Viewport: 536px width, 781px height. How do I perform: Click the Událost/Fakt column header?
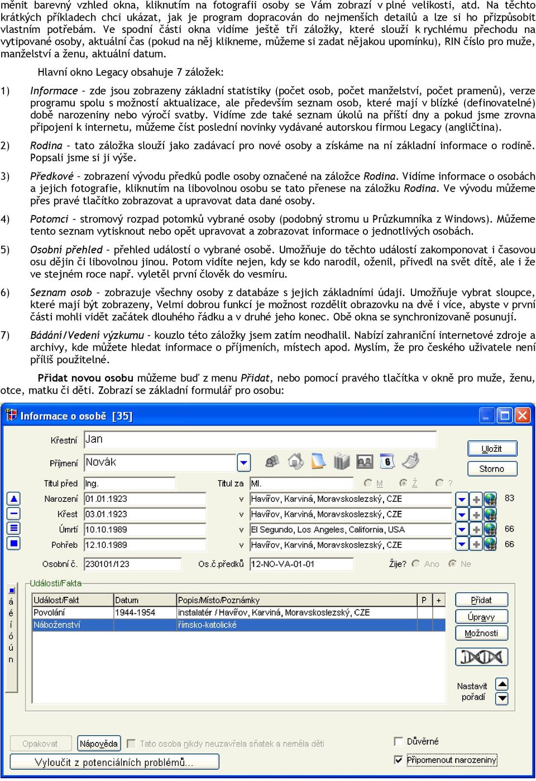(73, 600)
